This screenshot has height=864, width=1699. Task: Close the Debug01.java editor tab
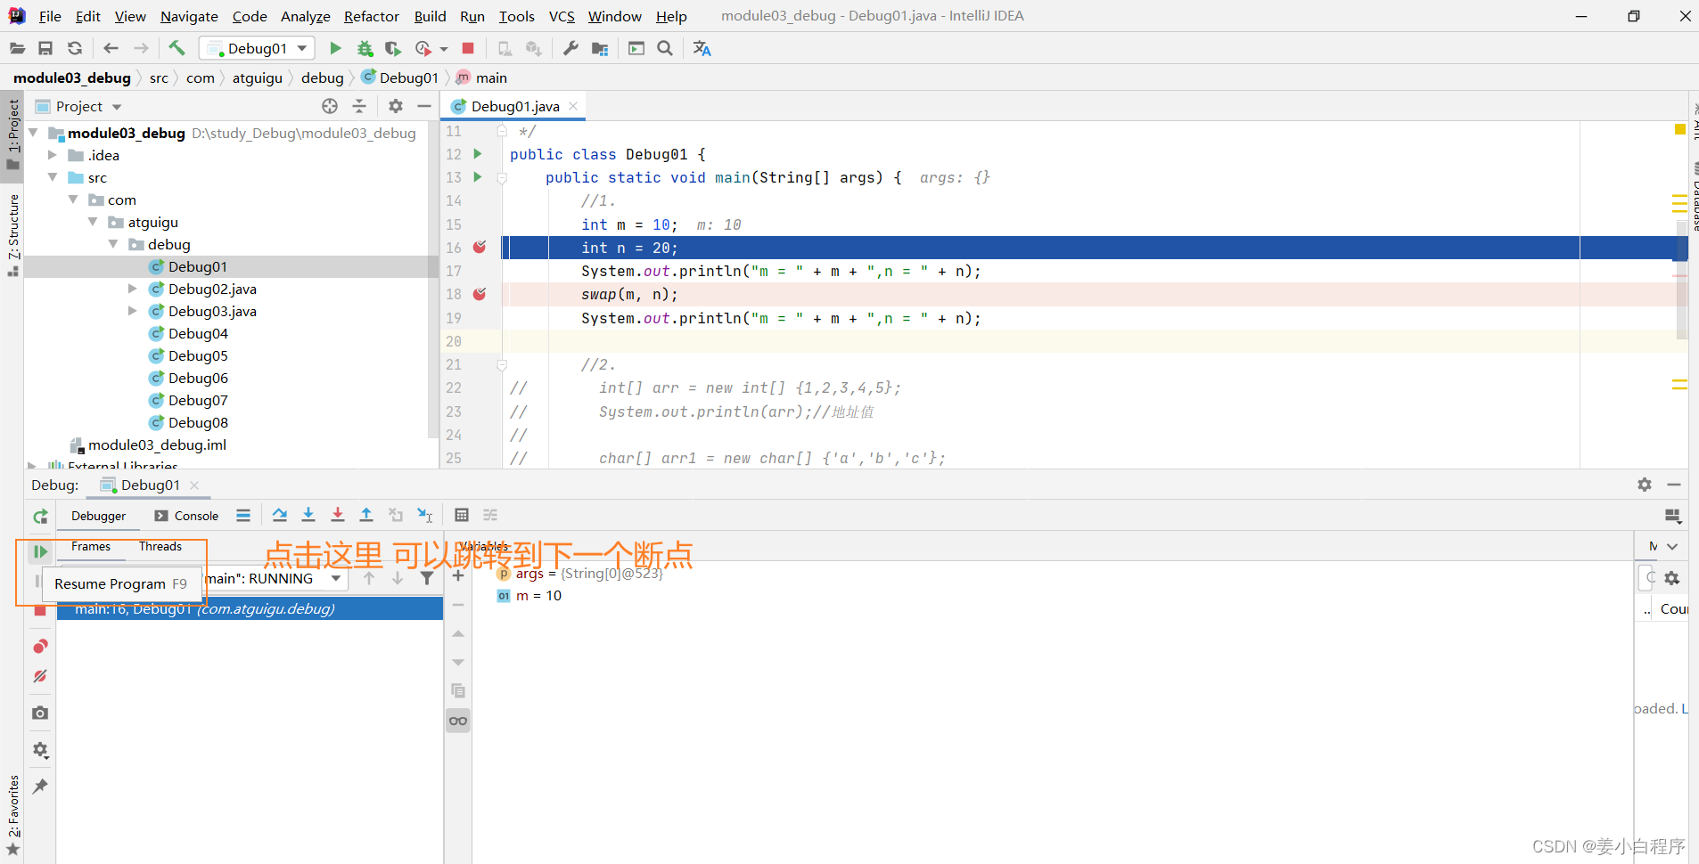click(x=573, y=106)
